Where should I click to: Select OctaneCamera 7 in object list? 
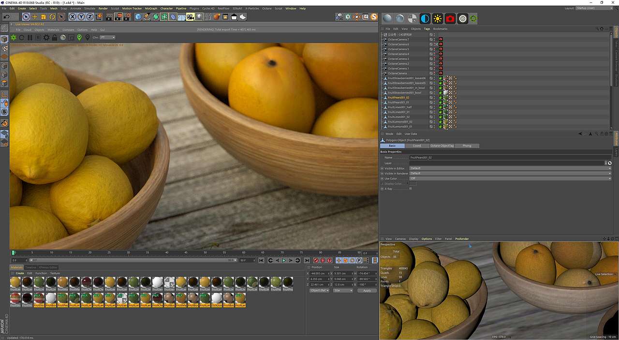(x=398, y=39)
